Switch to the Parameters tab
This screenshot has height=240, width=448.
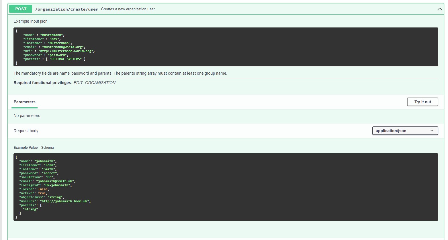coord(25,102)
